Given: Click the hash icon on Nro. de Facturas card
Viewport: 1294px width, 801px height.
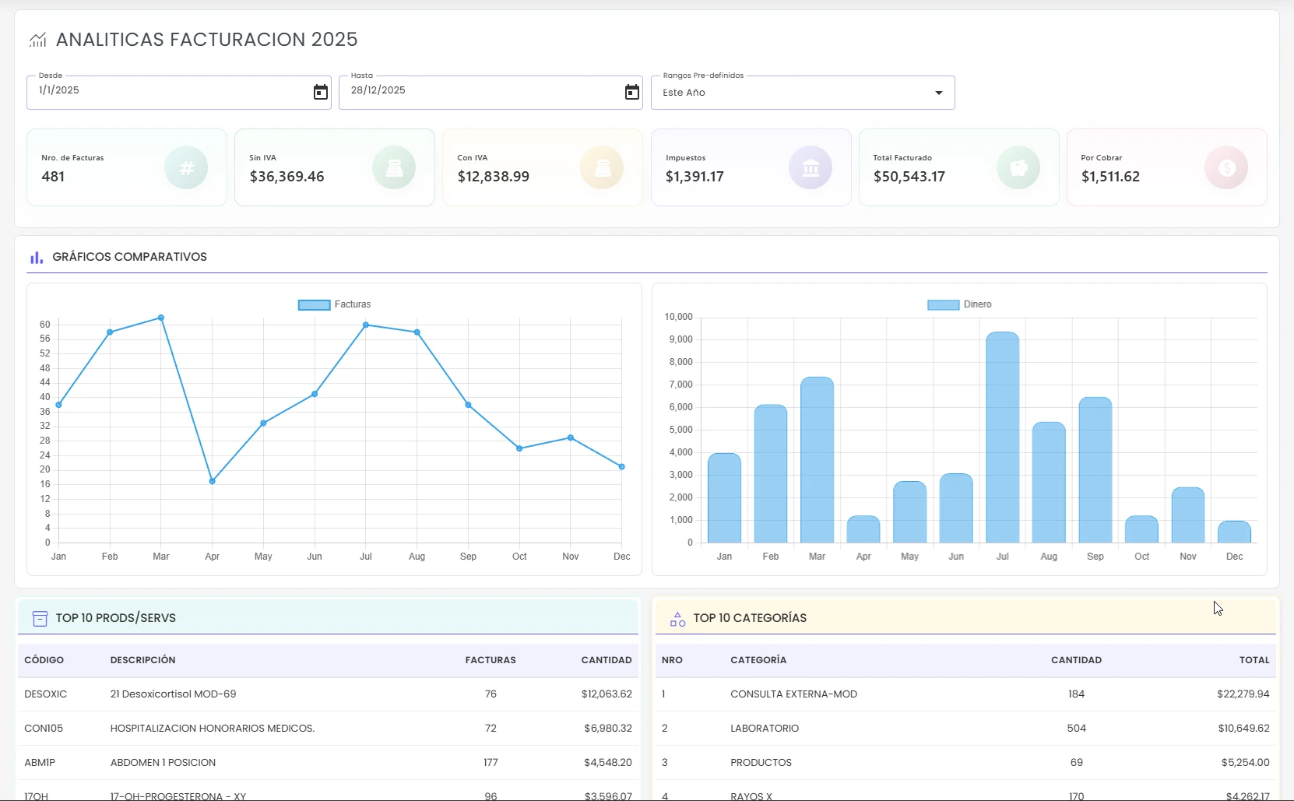Looking at the screenshot, I should tap(186, 167).
